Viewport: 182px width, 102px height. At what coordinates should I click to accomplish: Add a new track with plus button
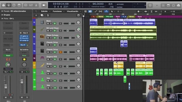tap(36, 15)
